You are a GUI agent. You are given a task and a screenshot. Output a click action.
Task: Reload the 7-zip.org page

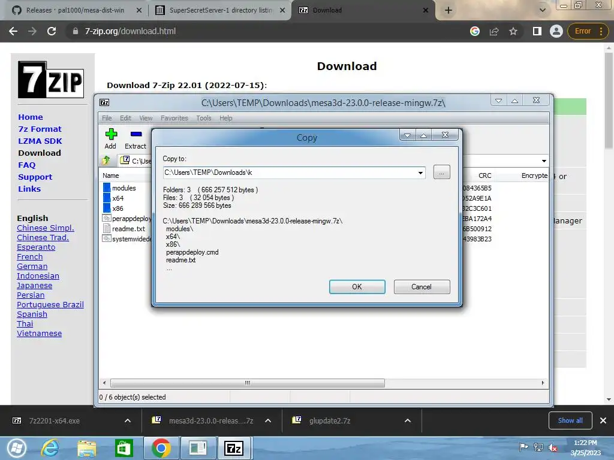(52, 31)
